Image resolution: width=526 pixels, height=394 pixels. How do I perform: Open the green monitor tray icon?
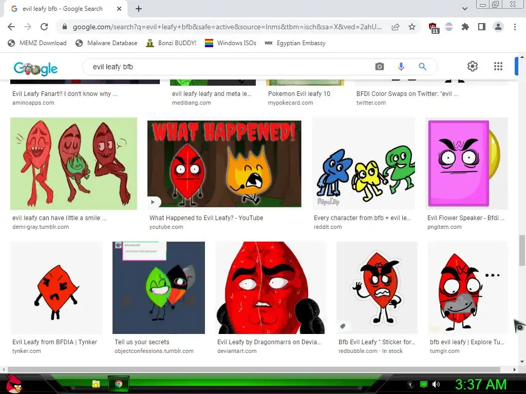click(424, 384)
